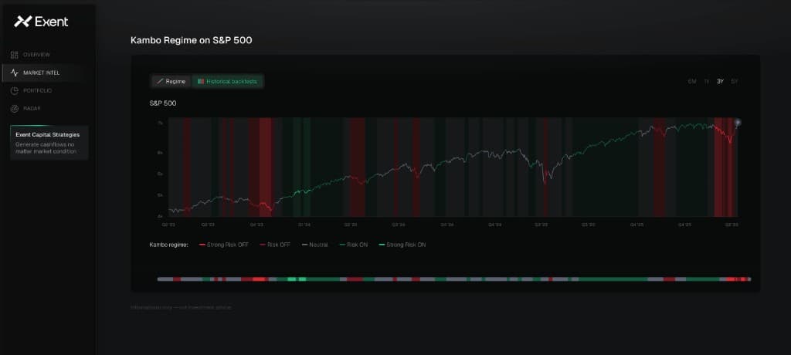Click the latest data point marker on chart

738,122
